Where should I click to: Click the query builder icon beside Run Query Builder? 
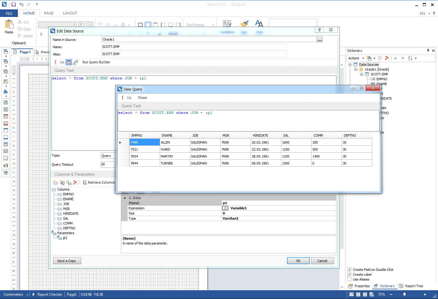(x=76, y=62)
